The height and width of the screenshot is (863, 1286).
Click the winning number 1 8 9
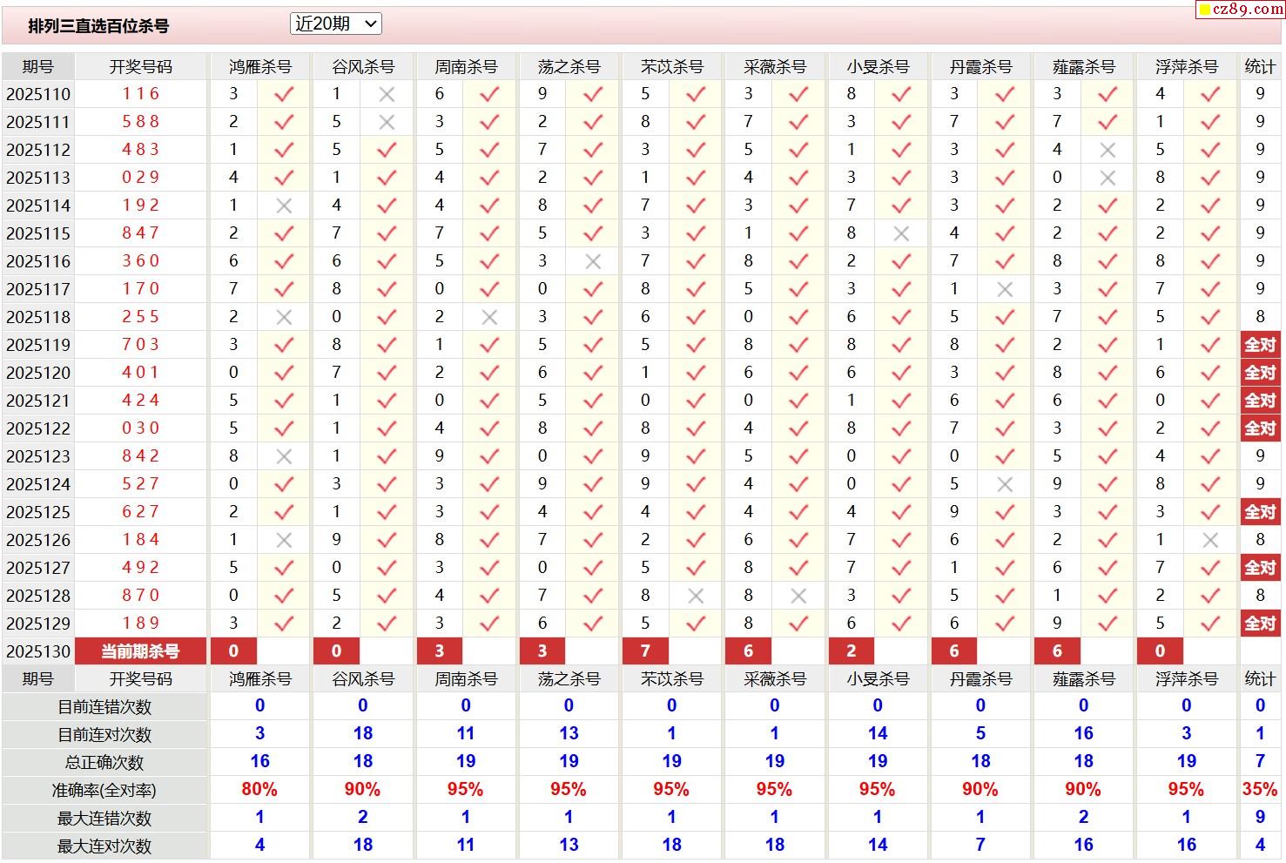click(141, 624)
